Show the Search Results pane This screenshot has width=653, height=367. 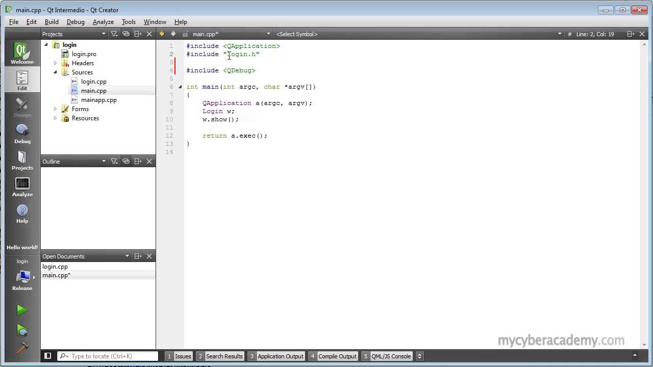pyautogui.click(x=220, y=356)
